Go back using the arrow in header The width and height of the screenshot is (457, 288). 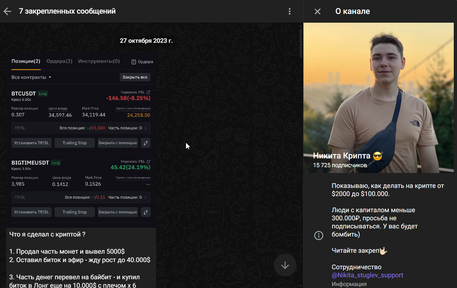(x=7, y=11)
